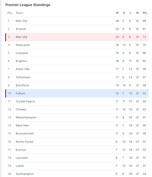Viewport: 152px width, 177px height.
Task: Click the W column header
Action: tap(117, 13)
